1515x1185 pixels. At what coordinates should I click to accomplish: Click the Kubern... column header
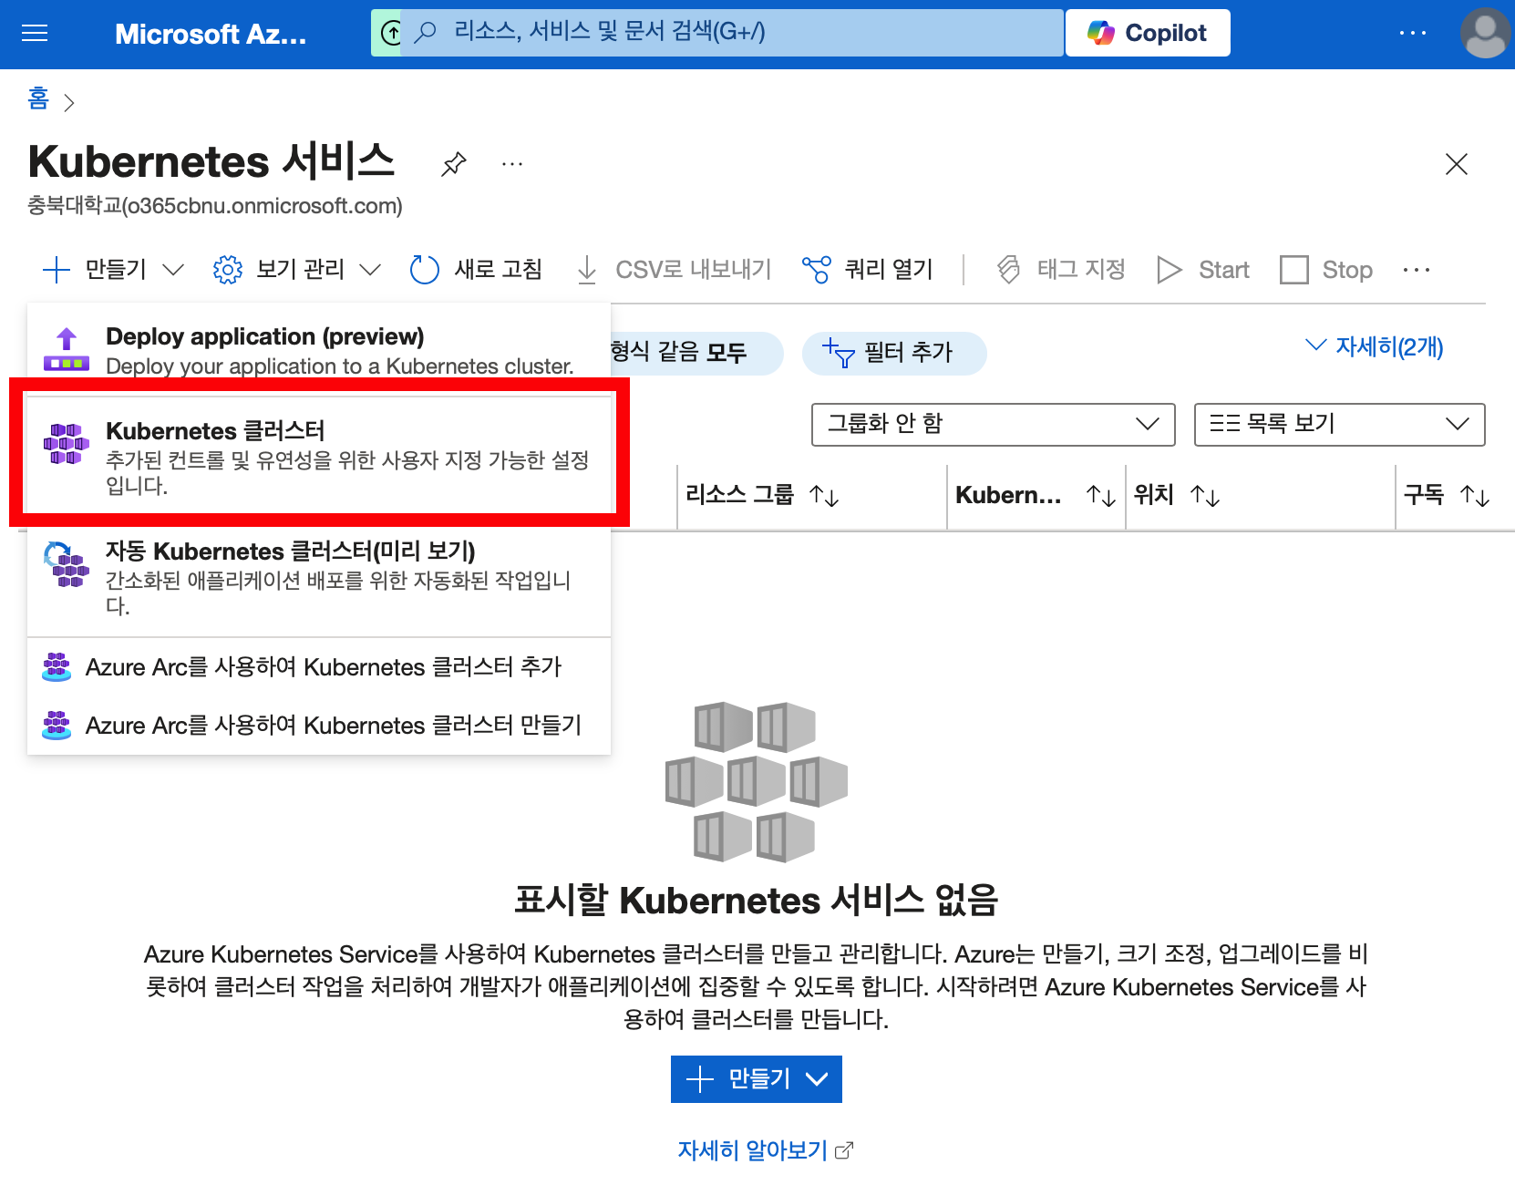click(x=1008, y=495)
